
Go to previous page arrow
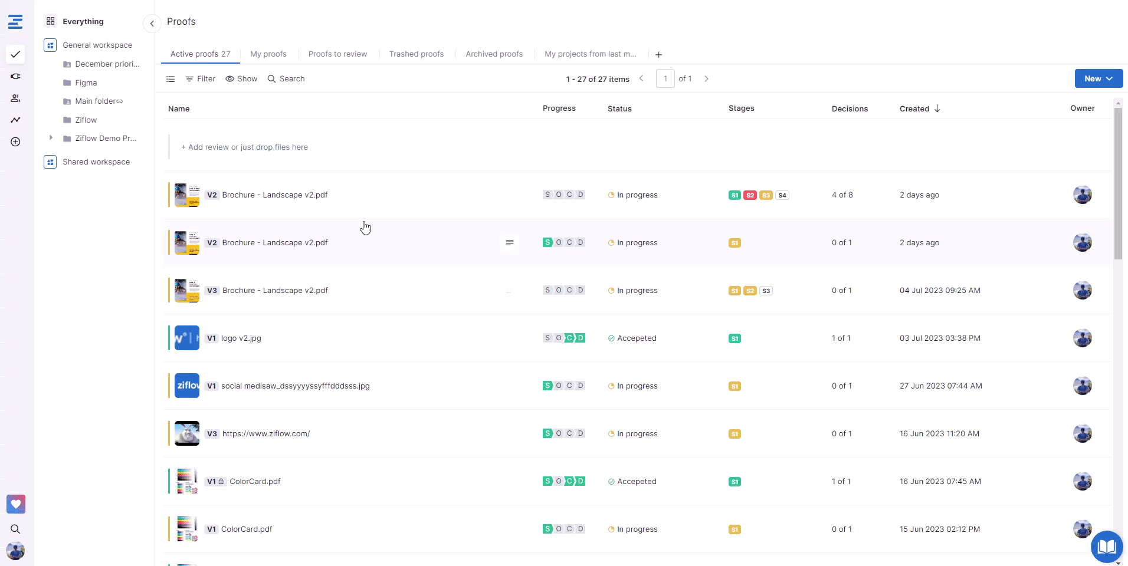point(641,78)
